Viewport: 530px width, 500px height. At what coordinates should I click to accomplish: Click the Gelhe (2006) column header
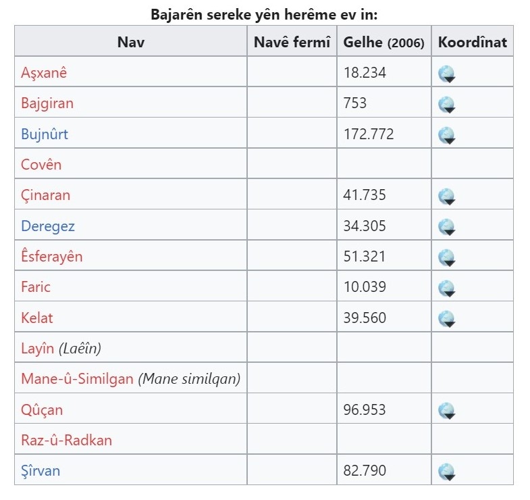[x=383, y=42]
